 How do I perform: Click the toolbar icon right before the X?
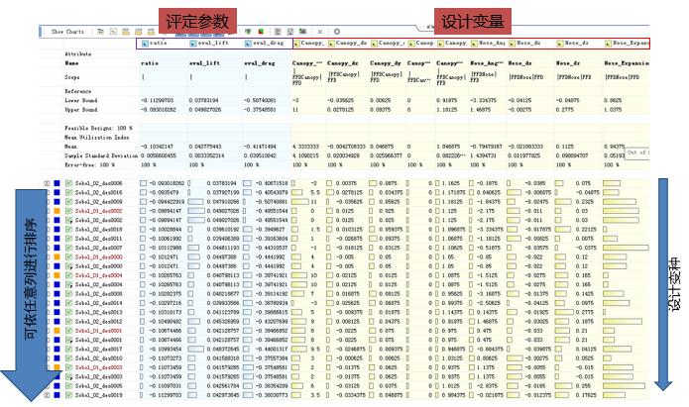302,32
